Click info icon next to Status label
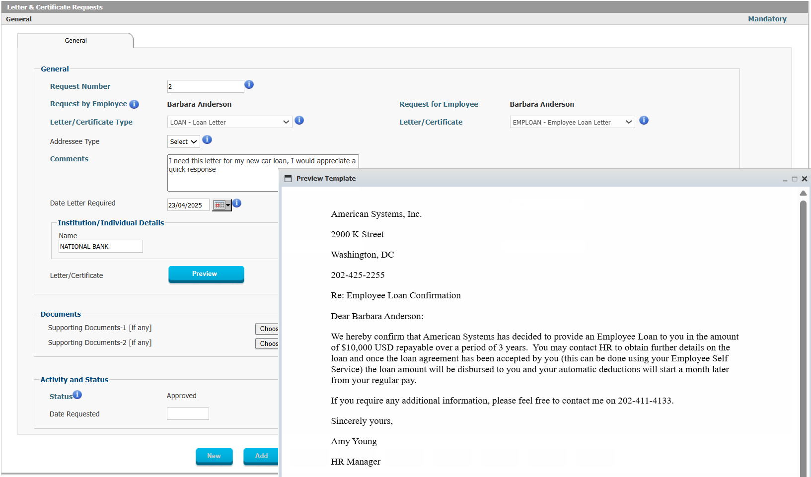The height and width of the screenshot is (477, 811). click(77, 395)
